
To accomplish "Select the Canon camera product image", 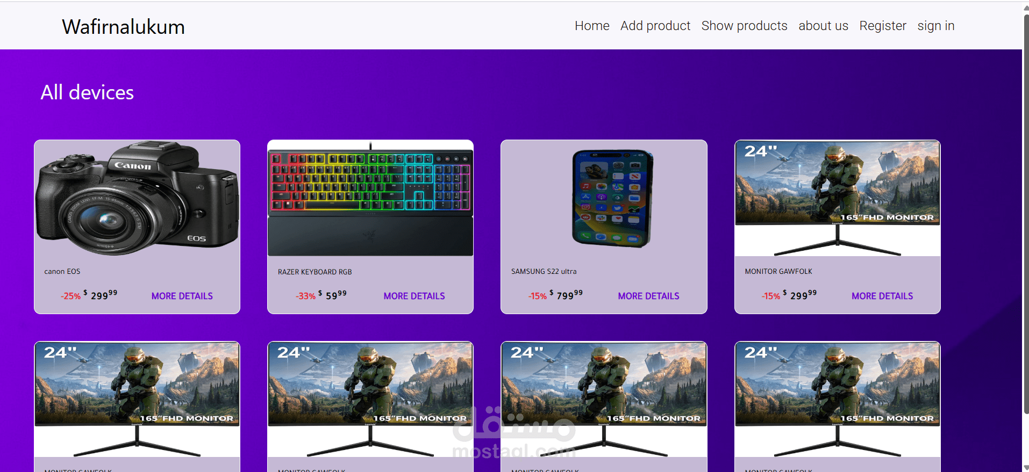I will [x=137, y=198].
